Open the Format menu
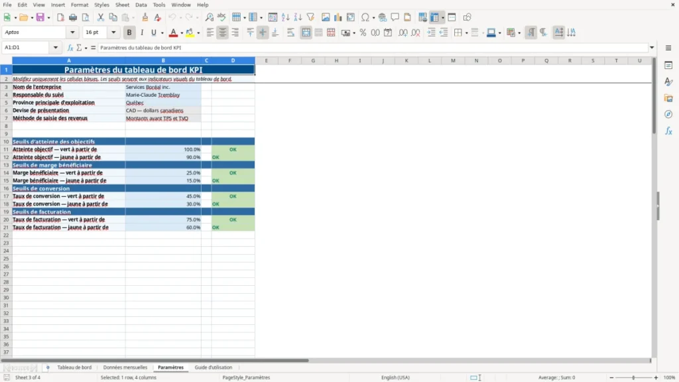This screenshot has width=679, height=382. (x=80, y=5)
